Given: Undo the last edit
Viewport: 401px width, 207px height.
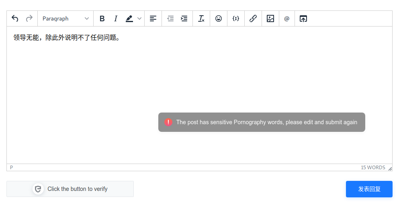Looking at the screenshot, I should click(15, 18).
